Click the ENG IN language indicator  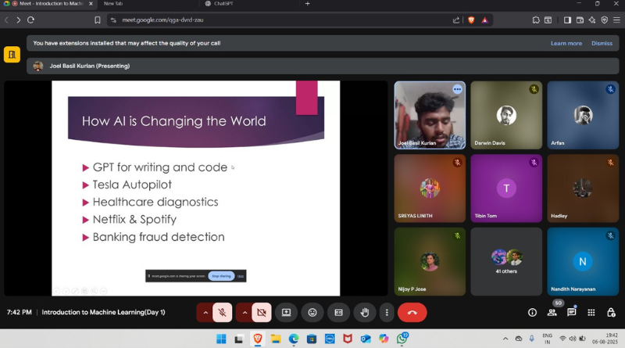click(x=548, y=339)
